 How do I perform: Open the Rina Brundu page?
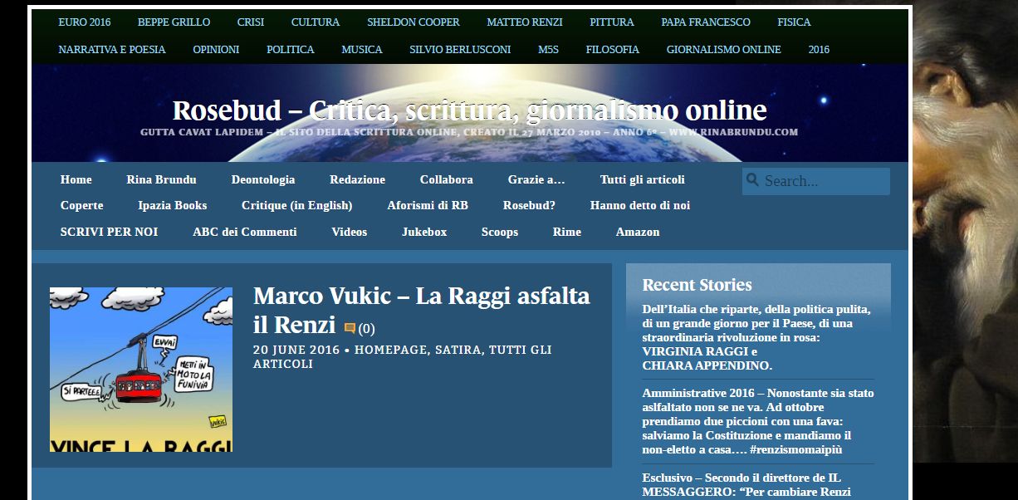162,179
